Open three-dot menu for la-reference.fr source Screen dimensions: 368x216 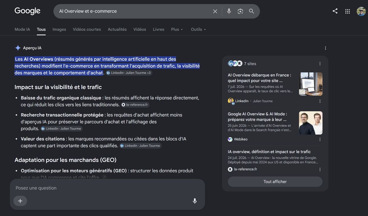pyautogui.click(x=320, y=169)
